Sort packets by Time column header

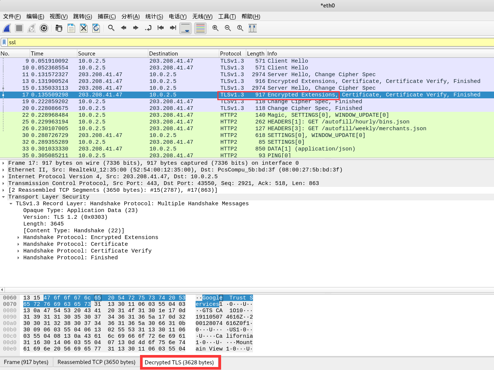pos(53,54)
